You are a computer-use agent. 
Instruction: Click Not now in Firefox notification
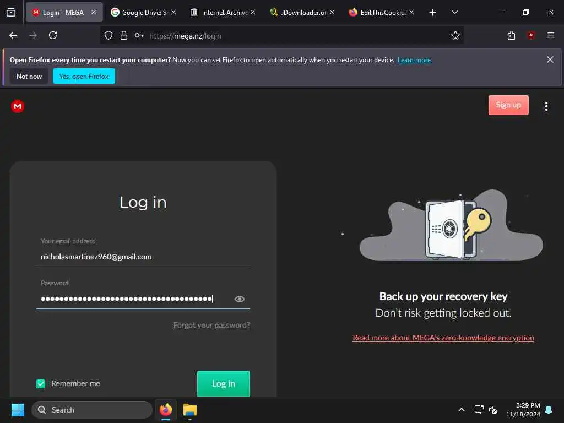click(29, 76)
